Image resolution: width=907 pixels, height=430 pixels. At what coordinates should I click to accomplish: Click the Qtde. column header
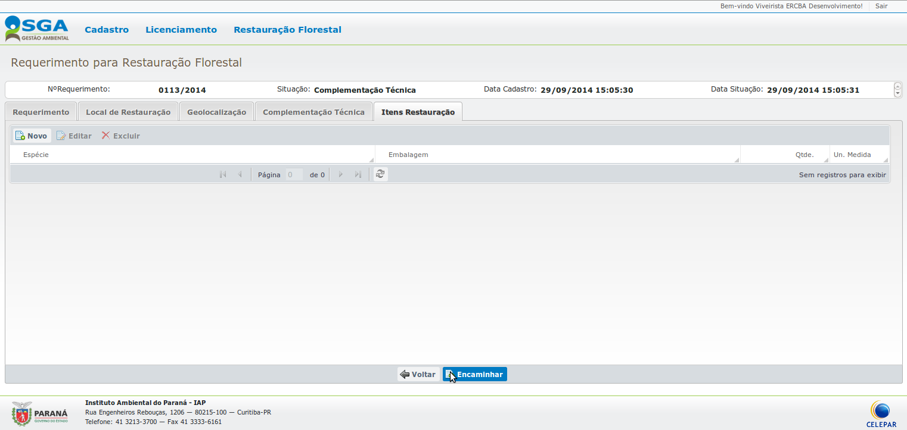pyautogui.click(x=785, y=155)
